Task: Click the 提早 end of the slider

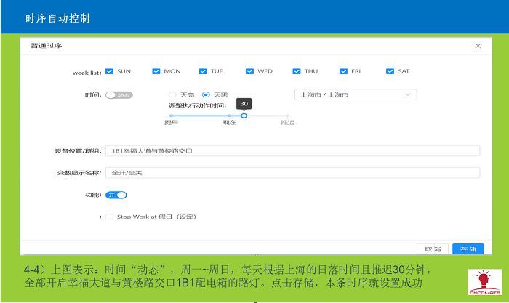Action: coord(172,116)
